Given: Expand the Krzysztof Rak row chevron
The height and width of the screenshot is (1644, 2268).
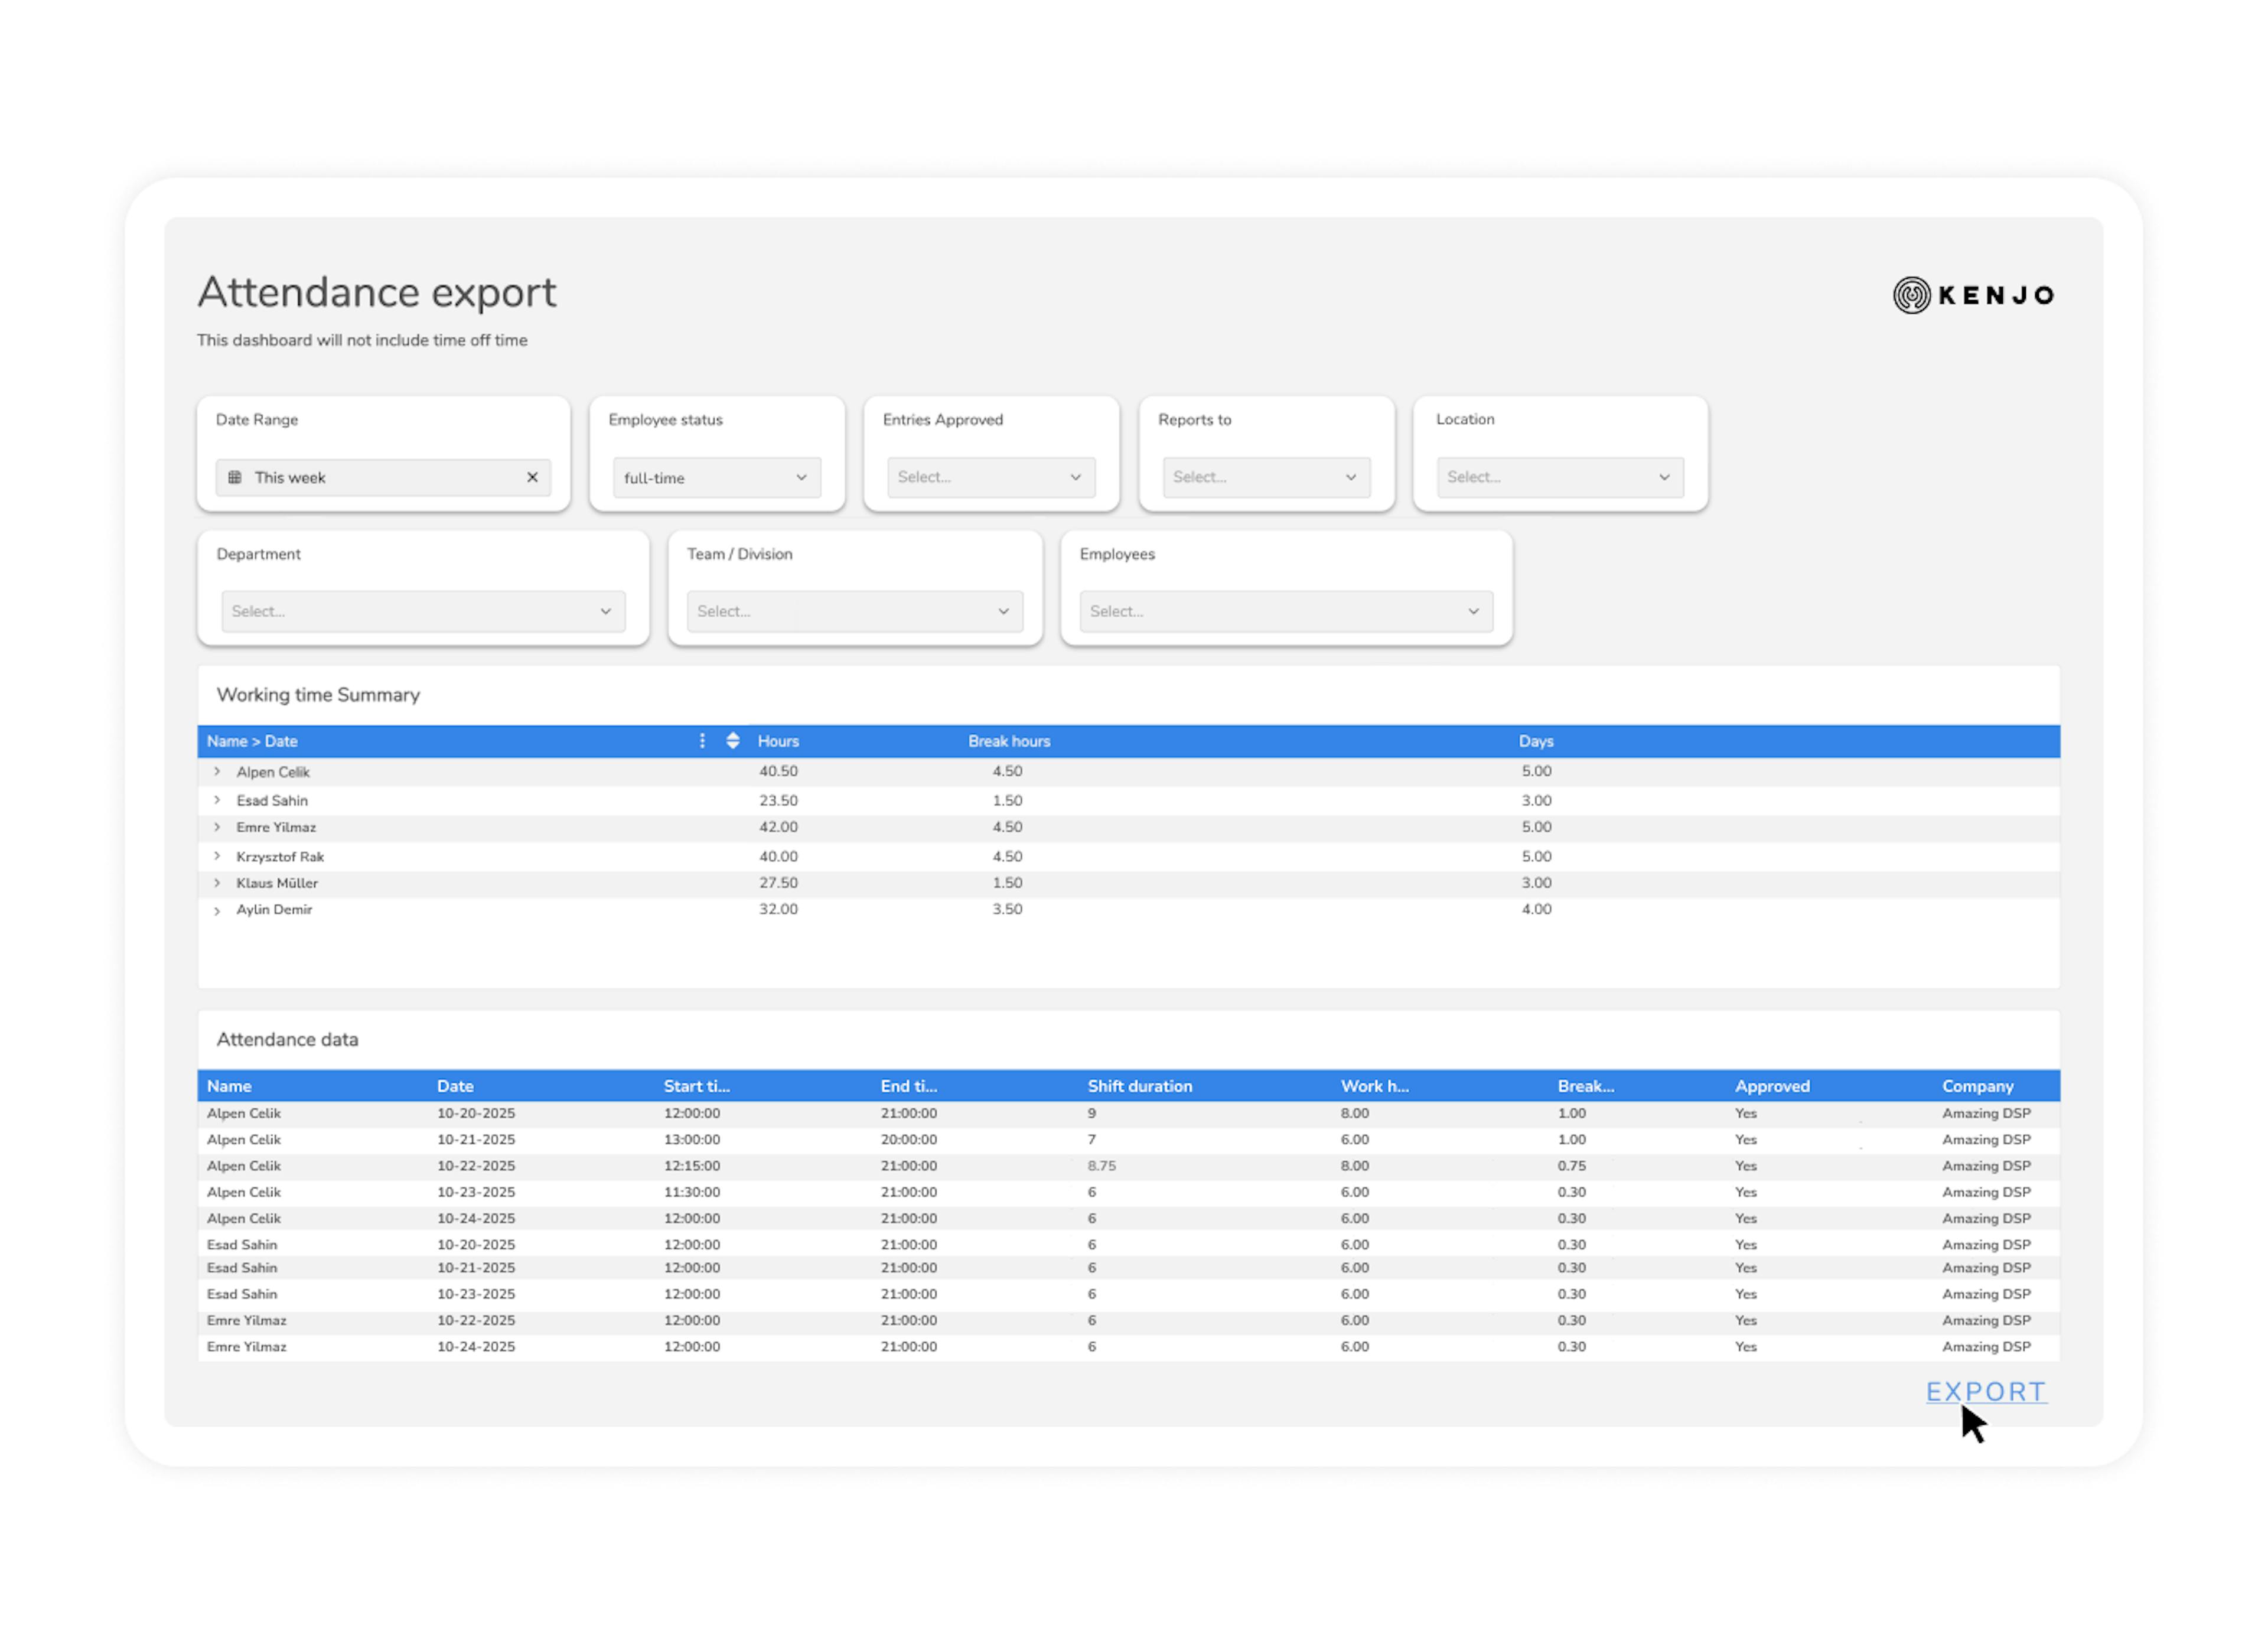Looking at the screenshot, I should 217,856.
